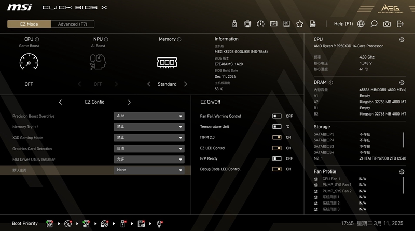Image resolution: width=415 pixels, height=231 pixels.
Task: Expand MSI Driver Utility Installer dropdown
Action: [x=149, y=160]
